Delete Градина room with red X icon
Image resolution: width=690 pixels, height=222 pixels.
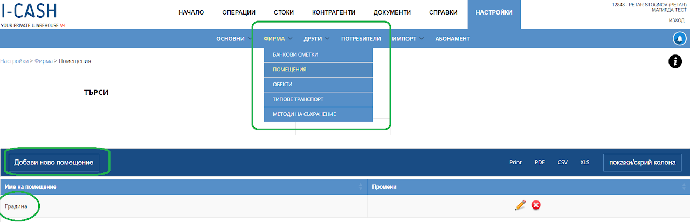coord(536,205)
